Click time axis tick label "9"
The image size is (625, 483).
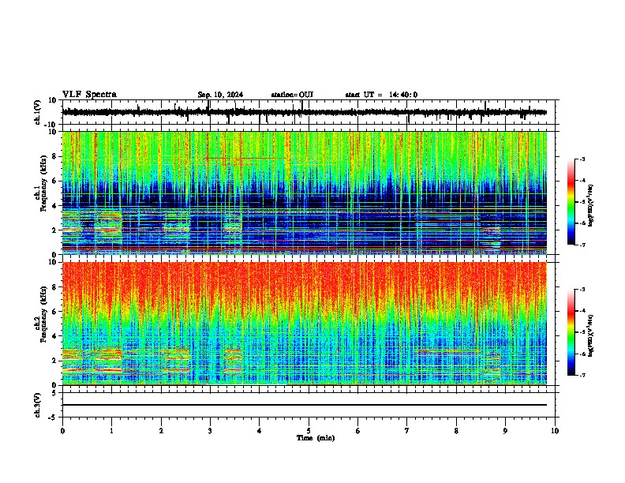pos(505,431)
